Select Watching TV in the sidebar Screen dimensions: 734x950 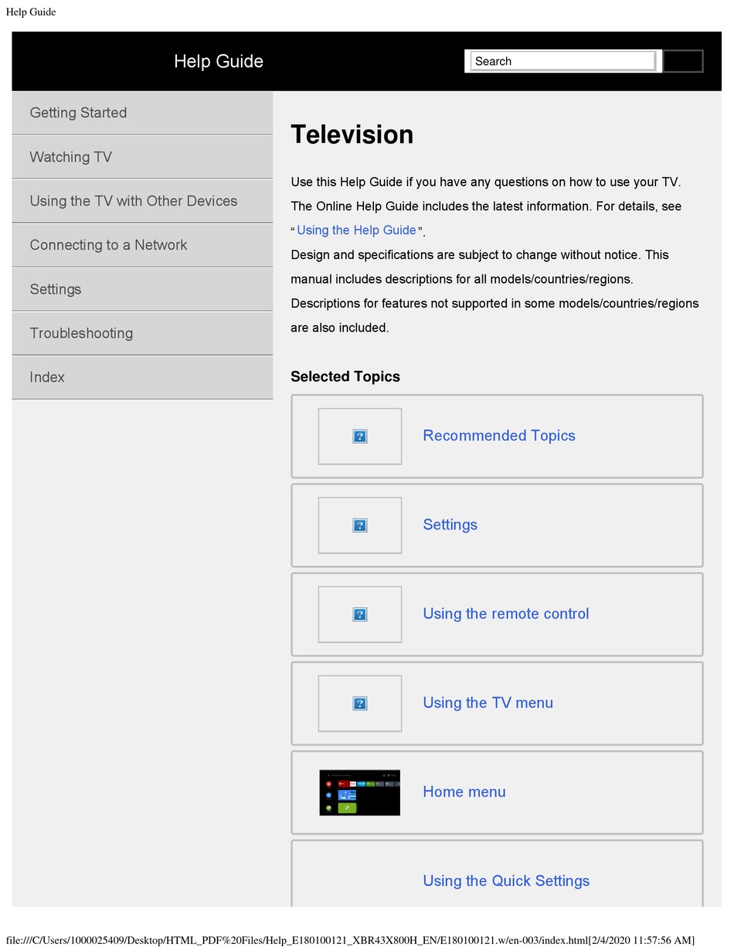[70, 157]
